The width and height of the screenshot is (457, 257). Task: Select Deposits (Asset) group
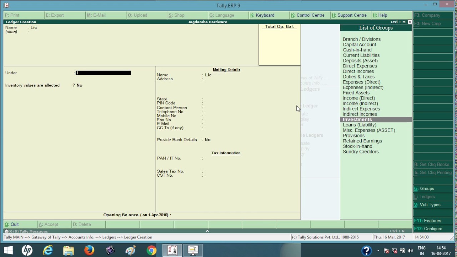pyautogui.click(x=360, y=61)
